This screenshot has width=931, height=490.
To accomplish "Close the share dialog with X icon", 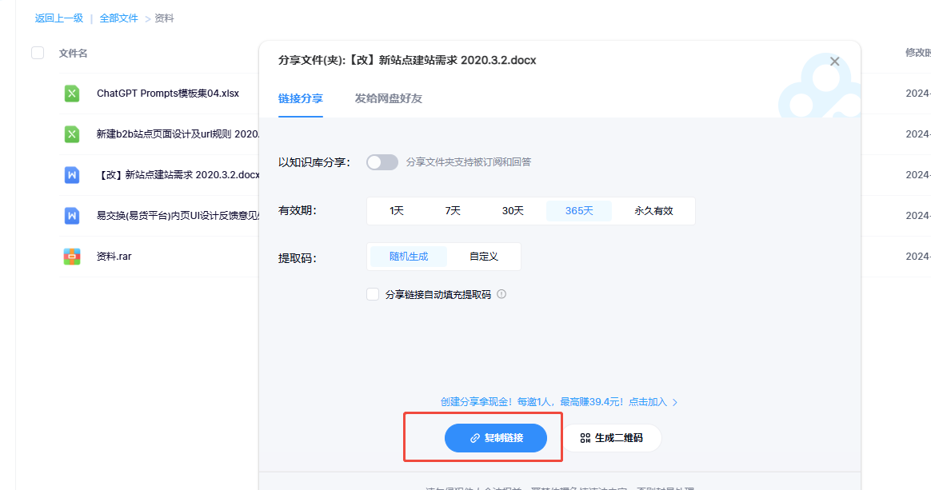I will (834, 62).
